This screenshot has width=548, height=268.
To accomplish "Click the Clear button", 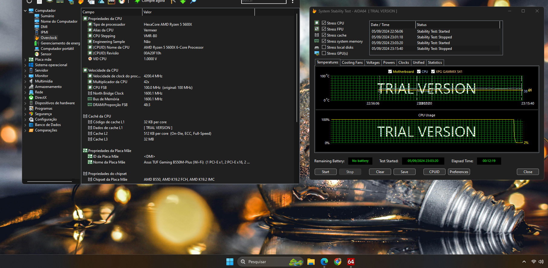I will pos(380,172).
